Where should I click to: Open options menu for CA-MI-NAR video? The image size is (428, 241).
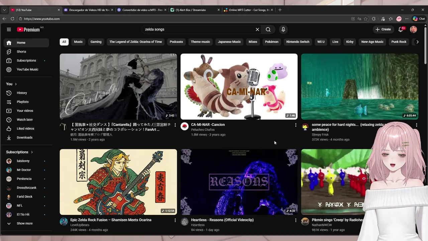pos(296,125)
